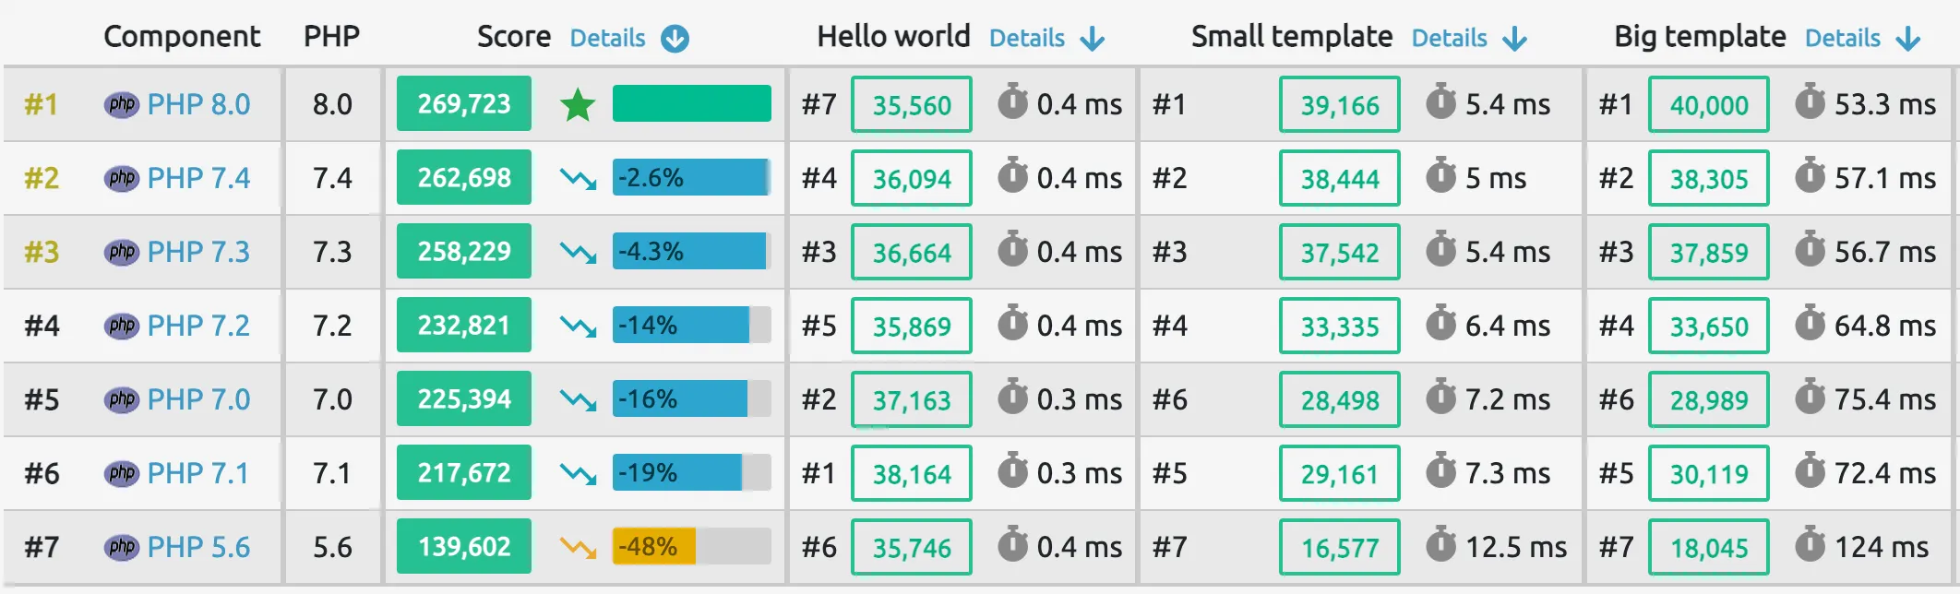
Task: Open the PHP 8.0 component link
Action: coord(198,104)
